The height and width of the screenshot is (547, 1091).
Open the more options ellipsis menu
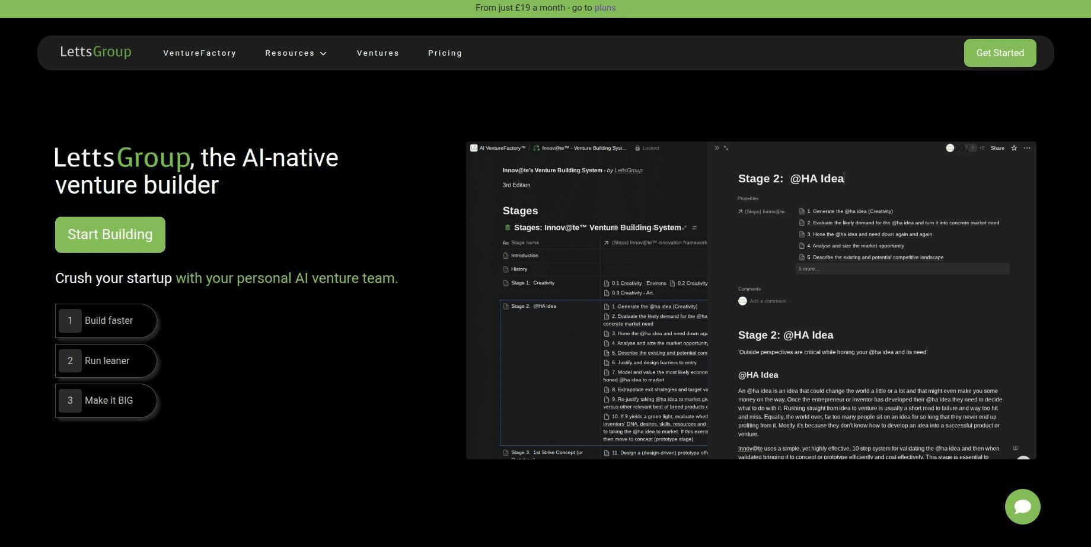click(x=1027, y=148)
